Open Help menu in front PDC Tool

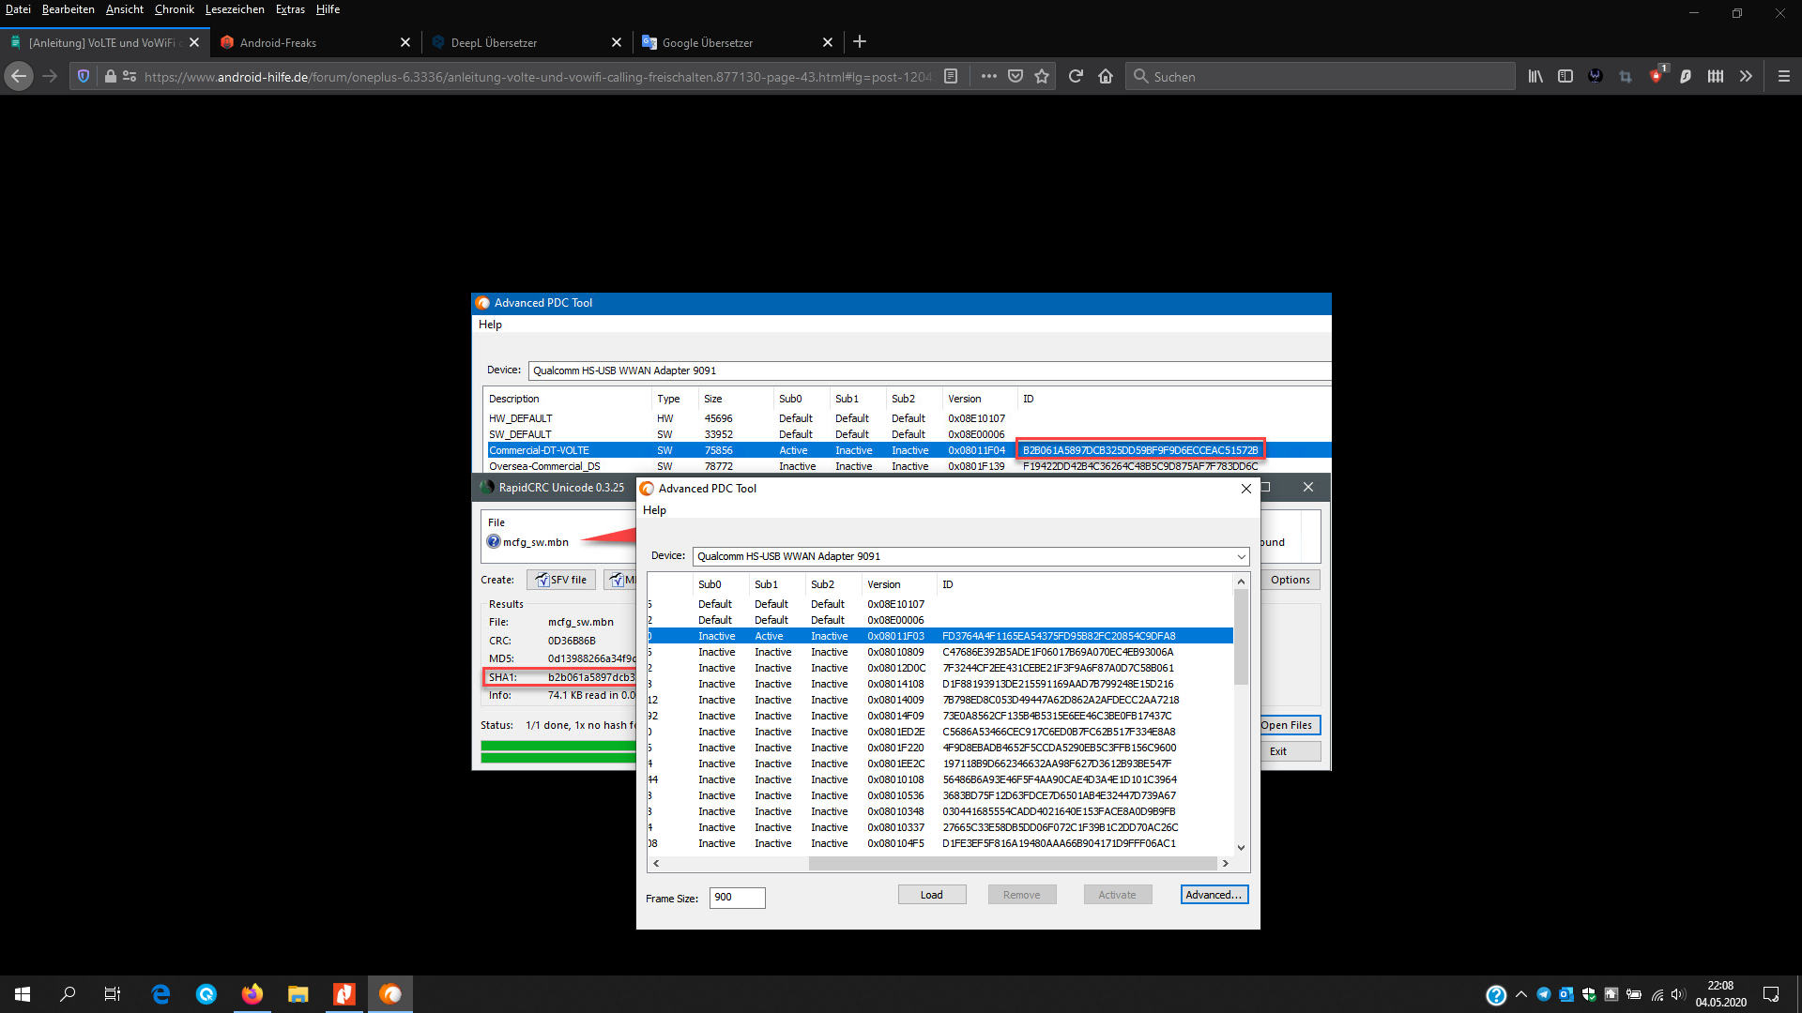(x=654, y=510)
